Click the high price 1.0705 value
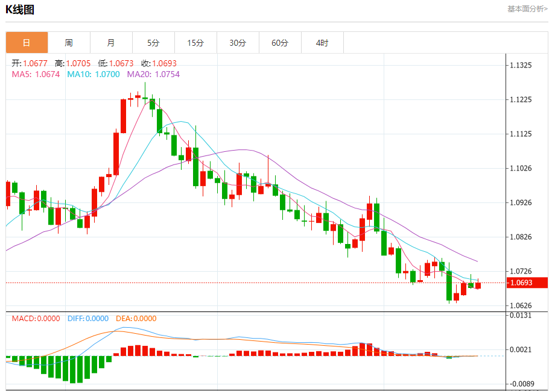 pos(78,63)
